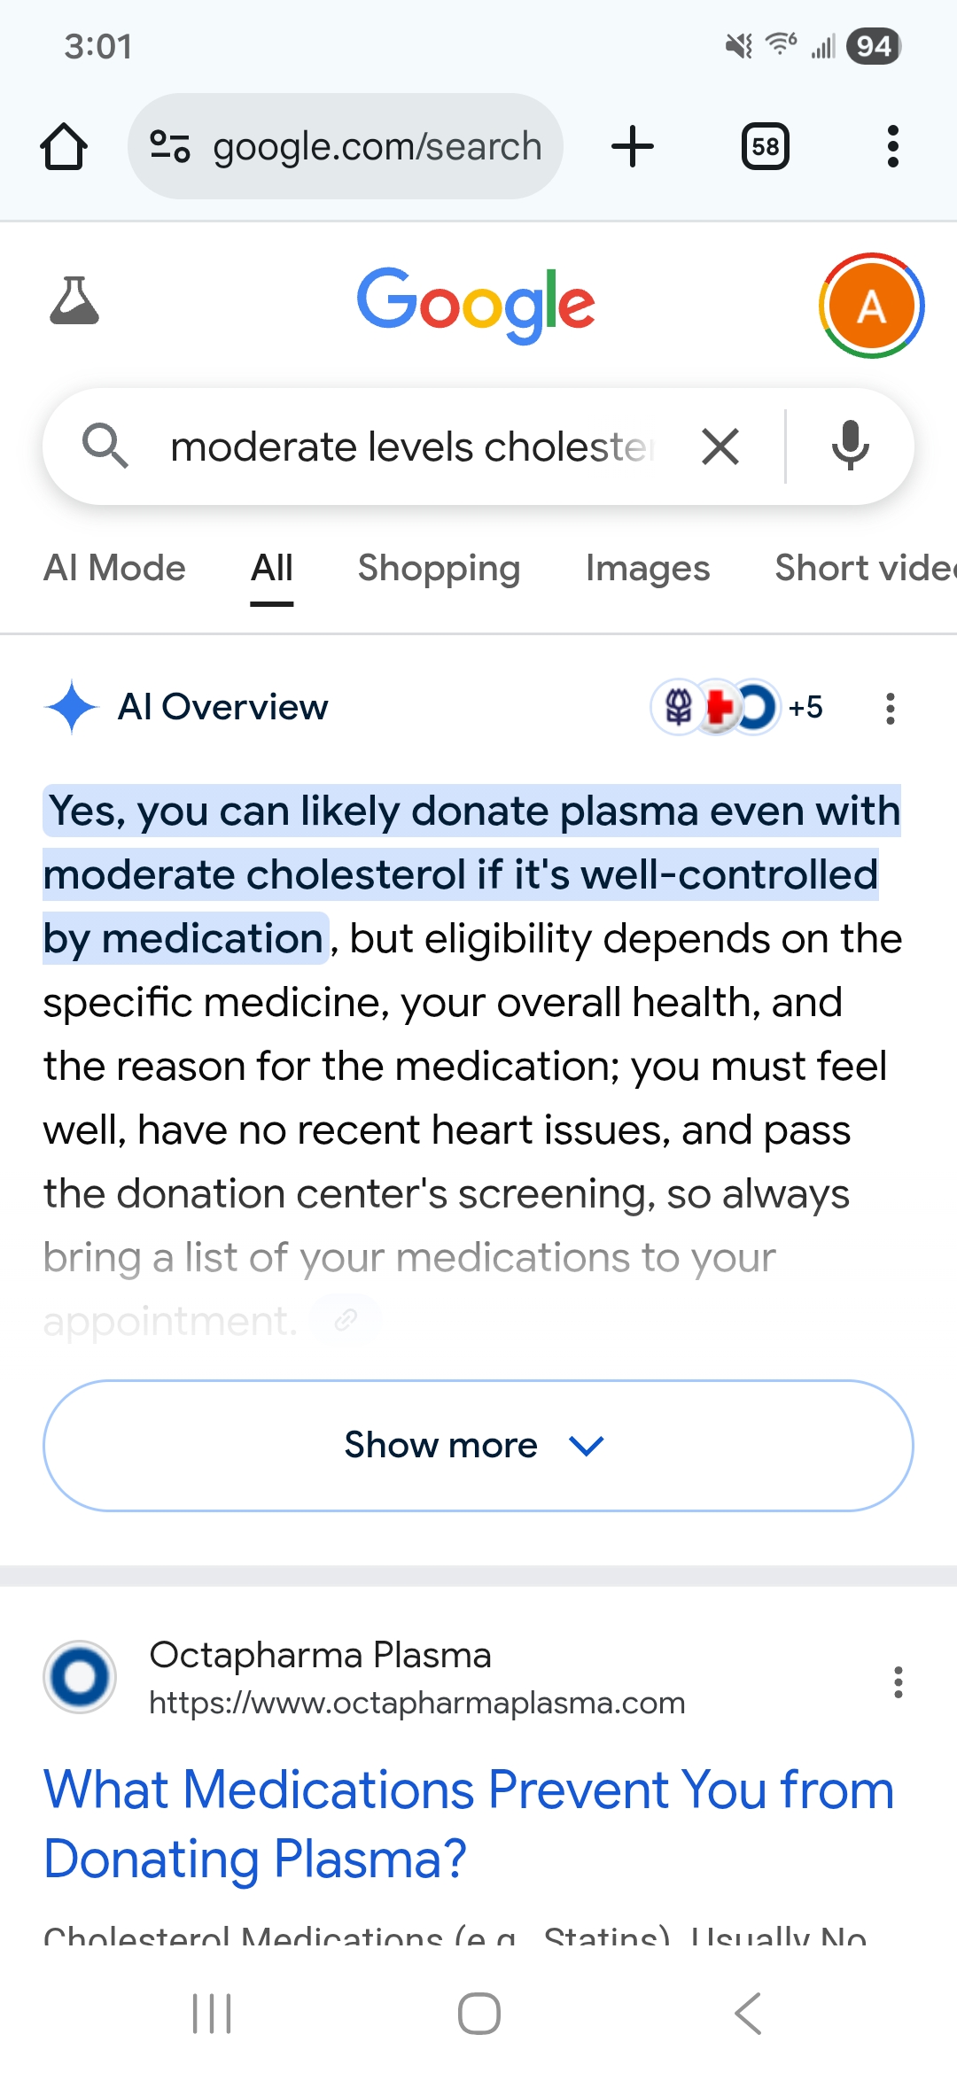Expand AI Overview with Show more
The width and height of the screenshot is (957, 2073).
(478, 1446)
